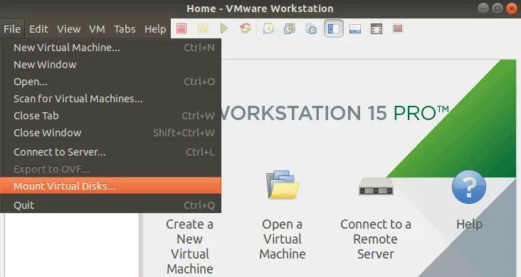This screenshot has height=277, width=521.
Task: Open the VM menu
Action: [x=97, y=29]
